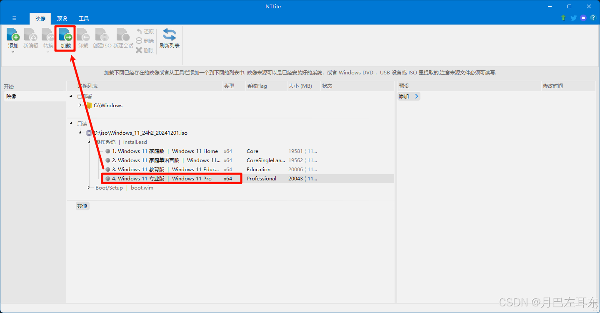The image size is (600, 313).
Task: Click the 预设 column header
Action: click(x=404, y=86)
